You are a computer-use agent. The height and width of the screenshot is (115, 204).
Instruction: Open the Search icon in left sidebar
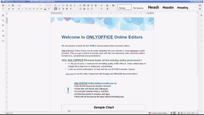click(3, 20)
